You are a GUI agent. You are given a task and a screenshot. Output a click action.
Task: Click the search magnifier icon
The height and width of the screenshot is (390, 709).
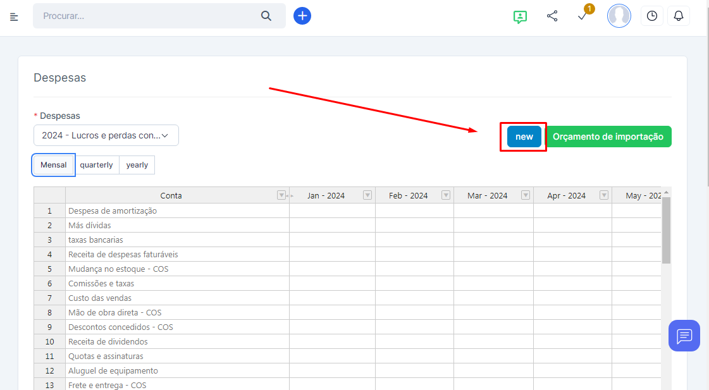pyautogui.click(x=266, y=16)
